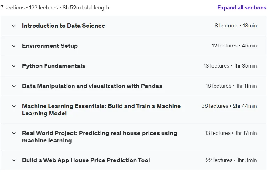268x172 pixels.
Task: Click the 12 lectures 45min label
Action: click(x=234, y=46)
